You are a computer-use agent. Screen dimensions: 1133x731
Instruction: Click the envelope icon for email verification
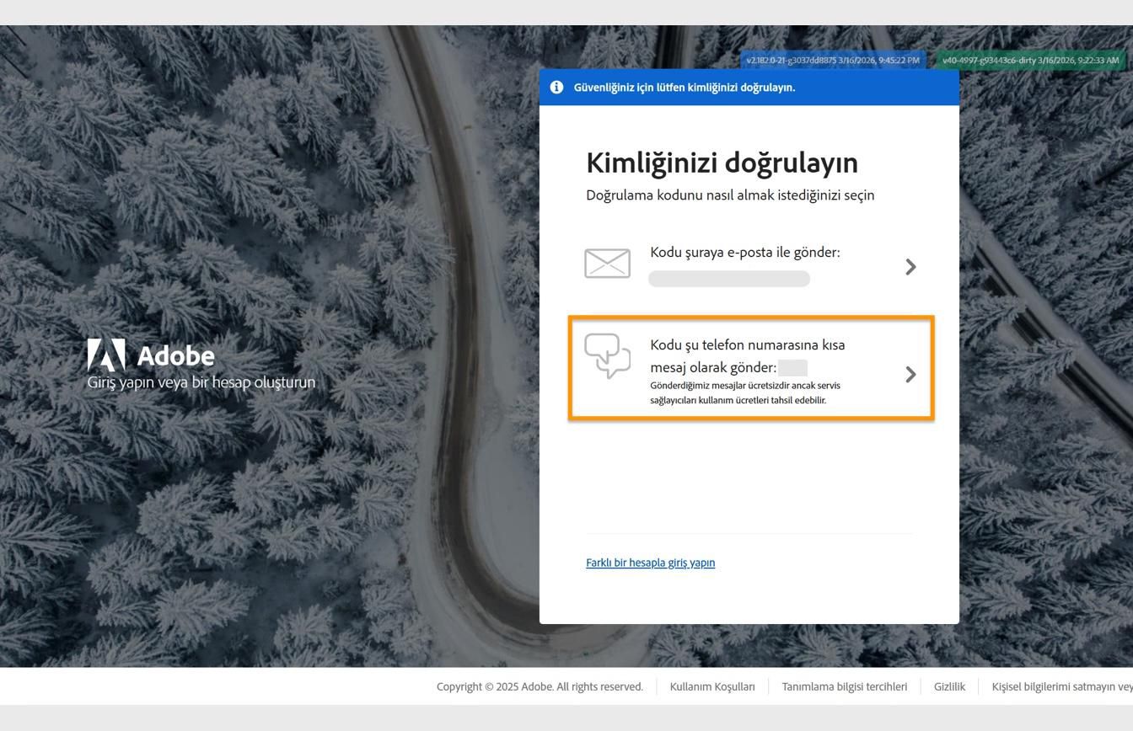click(607, 264)
